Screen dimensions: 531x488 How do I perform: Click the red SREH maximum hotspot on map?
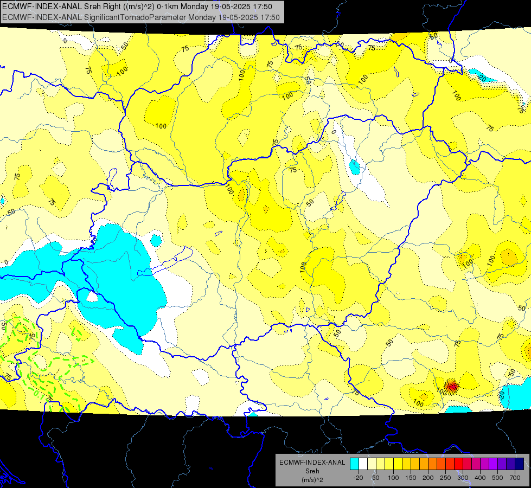[452, 386]
